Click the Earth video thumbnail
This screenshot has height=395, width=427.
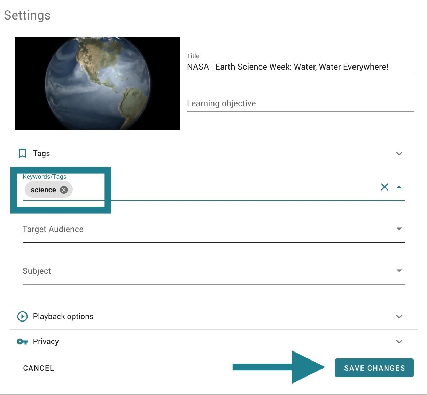98,83
